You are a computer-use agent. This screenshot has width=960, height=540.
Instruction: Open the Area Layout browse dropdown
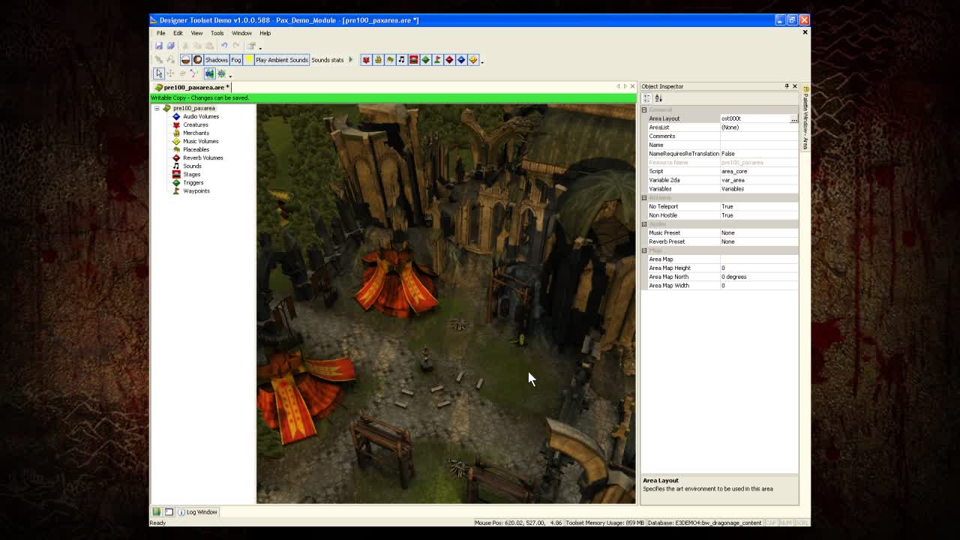click(793, 118)
